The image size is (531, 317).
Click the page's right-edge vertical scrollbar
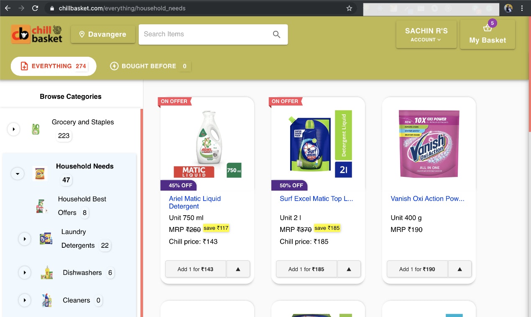tap(530, 75)
